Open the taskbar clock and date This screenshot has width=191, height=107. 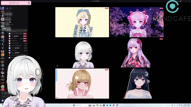click(186, 105)
